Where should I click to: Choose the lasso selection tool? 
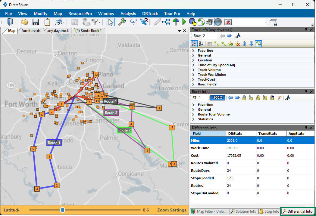tap(133, 22)
